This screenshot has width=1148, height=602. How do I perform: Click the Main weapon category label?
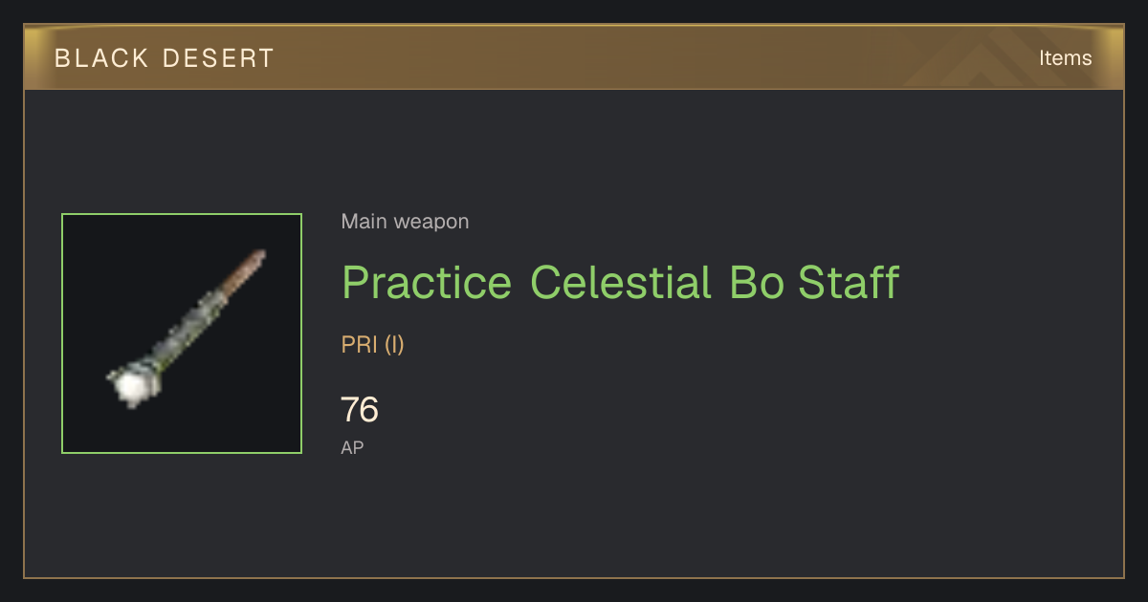pos(405,222)
